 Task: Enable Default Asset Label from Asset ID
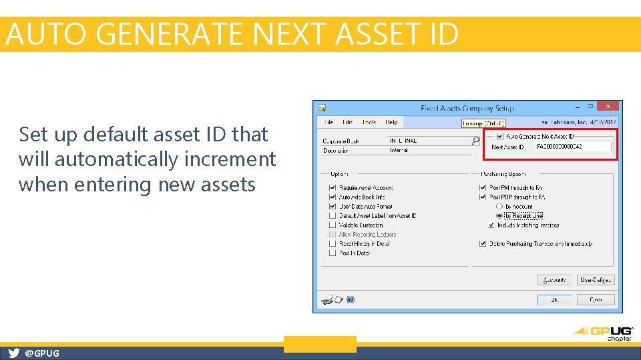(x=333, y=216)
